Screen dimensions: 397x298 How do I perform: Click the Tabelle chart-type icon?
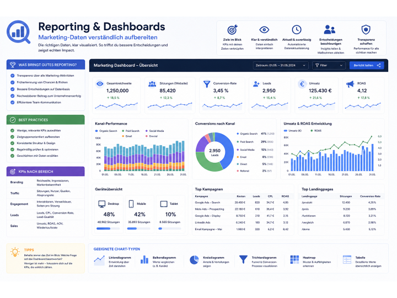[x=347, y=260]
